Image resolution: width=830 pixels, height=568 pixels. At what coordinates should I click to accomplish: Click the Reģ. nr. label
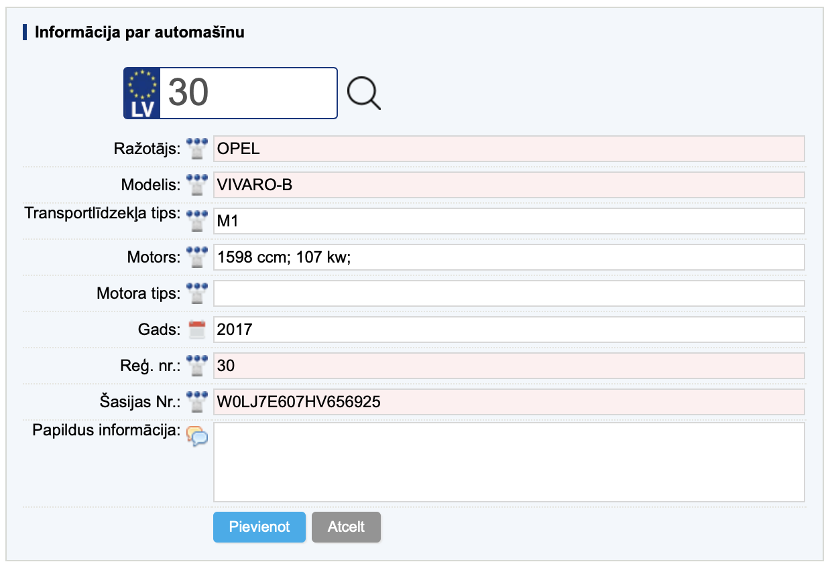coord(150,366)
